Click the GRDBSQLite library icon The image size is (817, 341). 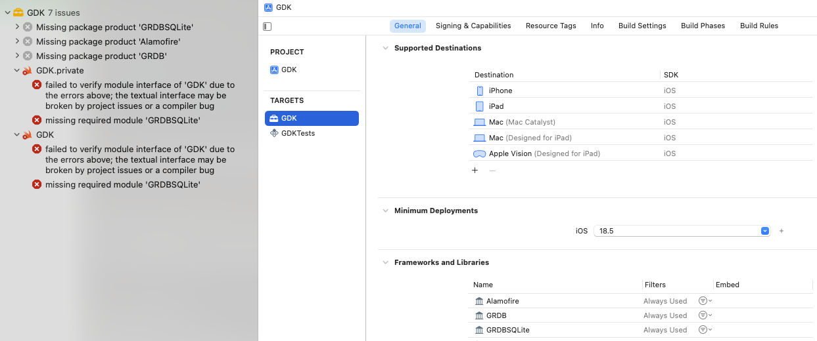tap(479, 330)
